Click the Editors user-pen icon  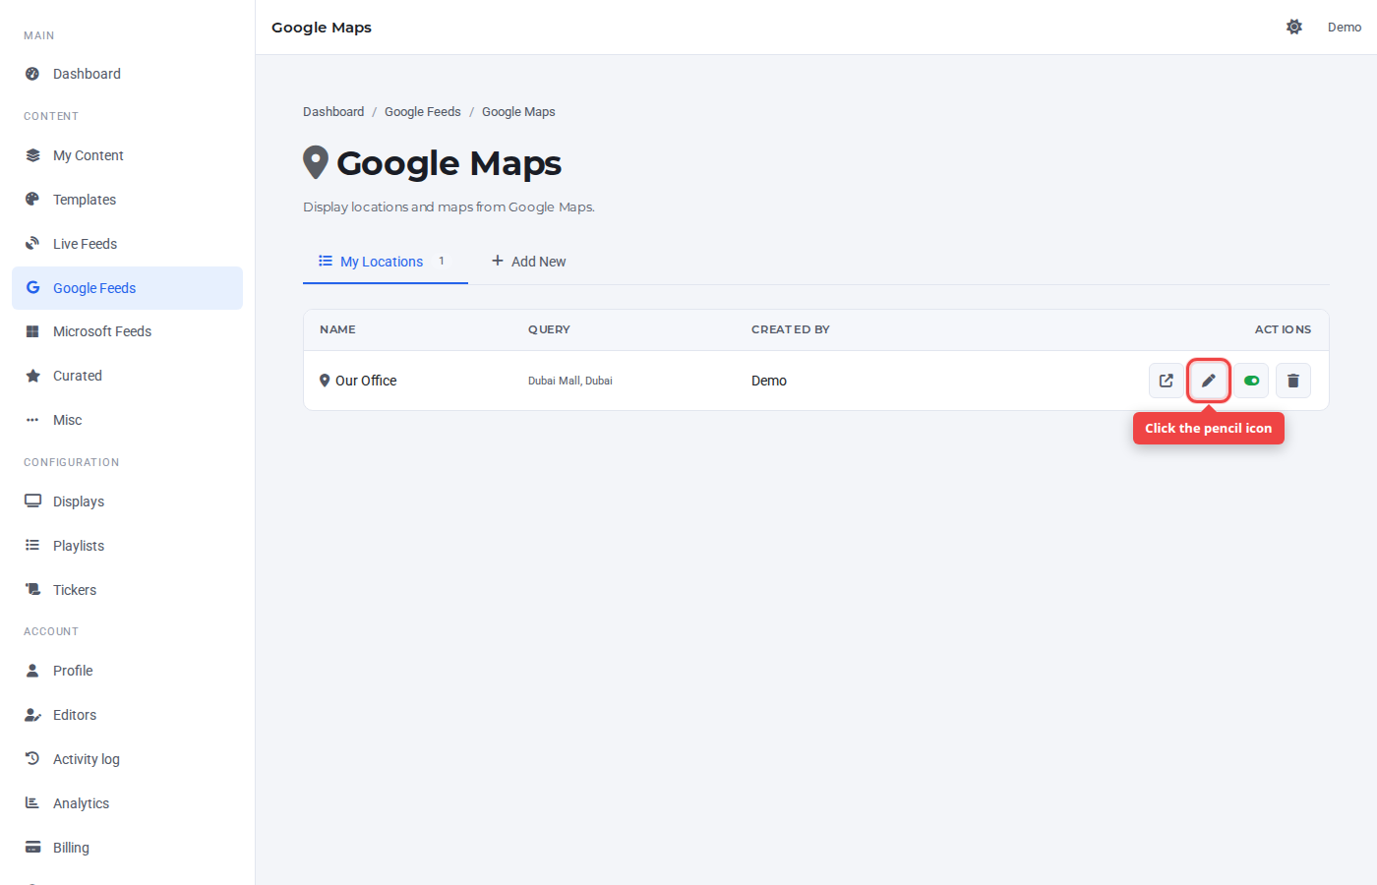tap(32, 715)
